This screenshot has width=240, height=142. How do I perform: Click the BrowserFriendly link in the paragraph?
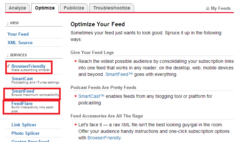coord(104,138)
